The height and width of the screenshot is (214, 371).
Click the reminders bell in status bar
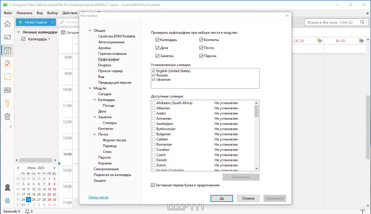pos(27,211)
